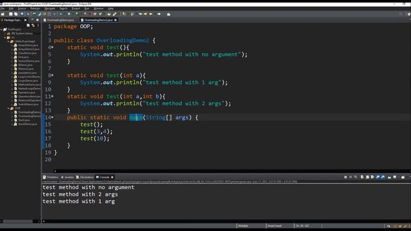This screenshot has width=411, height=231.
Task: Click the Open Console icon
Action: pyautogui.click(x=403, y=177)
